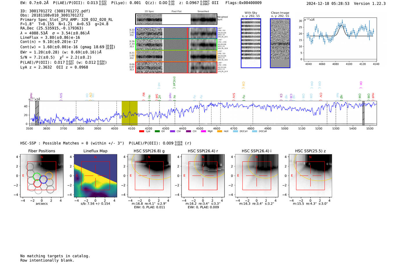Click the red Lyα legend swatch
The width and height of the screenshot is (406, 276).
pos(142,131)
